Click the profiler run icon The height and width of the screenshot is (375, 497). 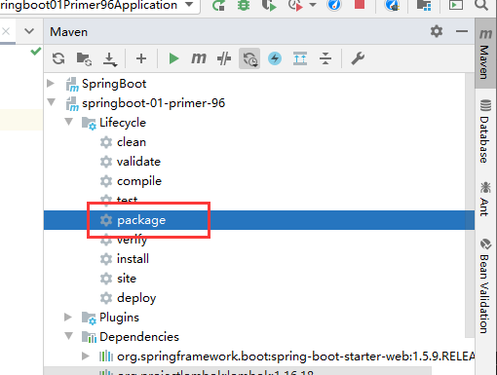point(295,5)
